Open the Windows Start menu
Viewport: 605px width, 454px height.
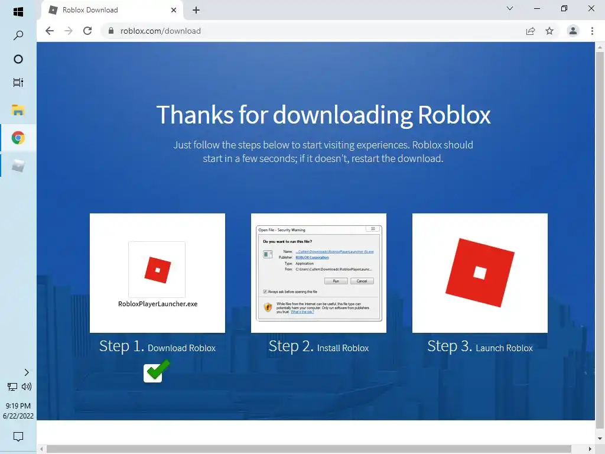point(18,12)
